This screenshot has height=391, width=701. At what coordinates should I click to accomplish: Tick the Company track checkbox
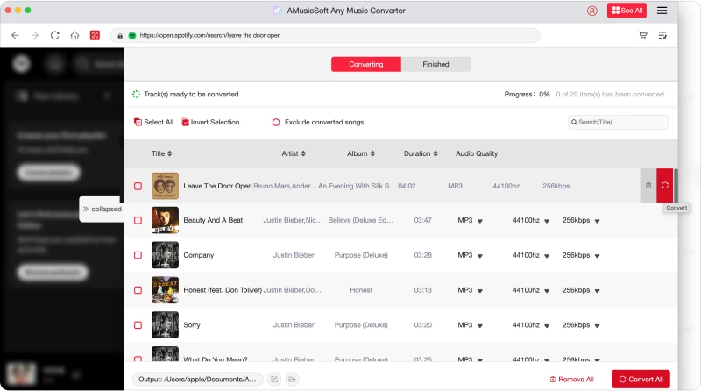coord(138,255)
